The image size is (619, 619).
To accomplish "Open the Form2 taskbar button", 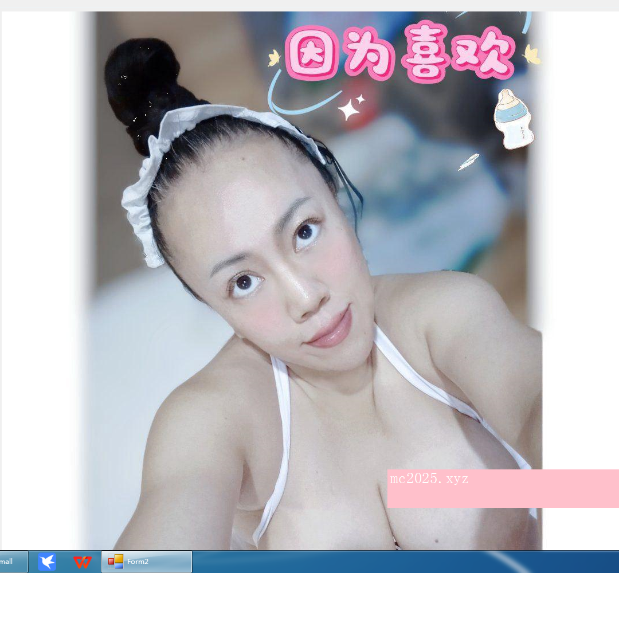I will coord(147,561).
